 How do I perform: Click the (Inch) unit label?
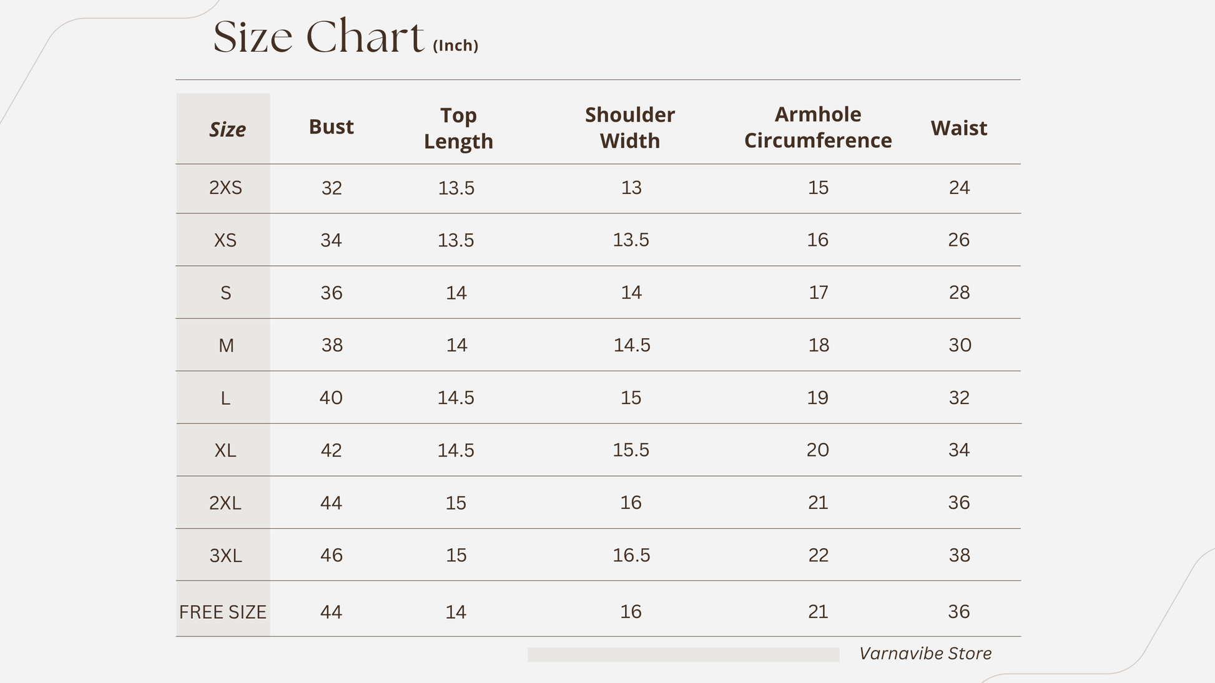click(455, 46)
